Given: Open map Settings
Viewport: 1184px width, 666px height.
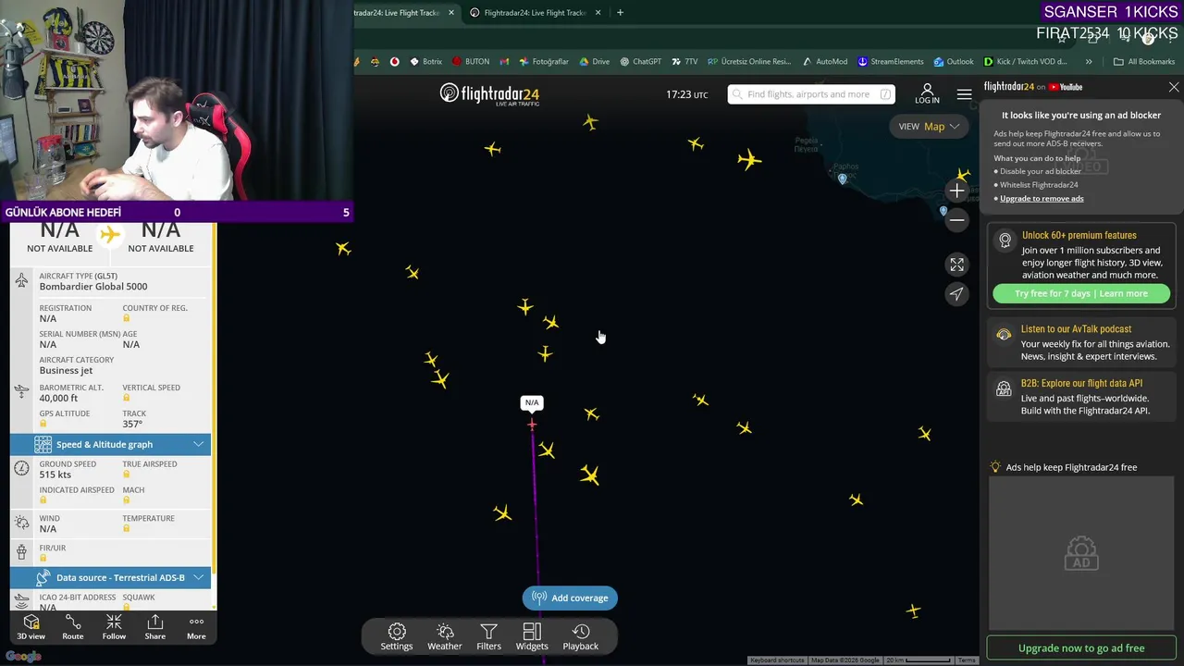Looking at the screenshot, I should (397, 637).
